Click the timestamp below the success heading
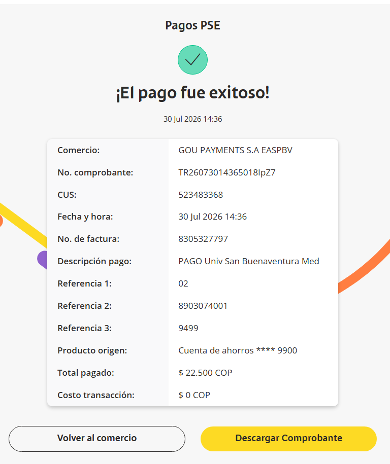The width and height of the screenshot is (390, 464). 192,119
